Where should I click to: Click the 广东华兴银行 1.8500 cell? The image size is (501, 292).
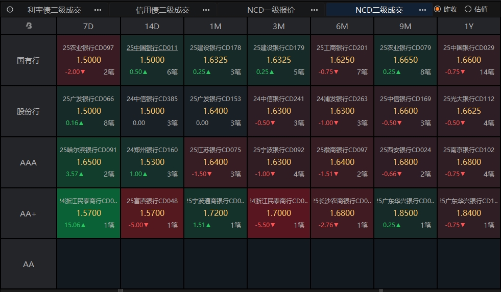point(405,213)
